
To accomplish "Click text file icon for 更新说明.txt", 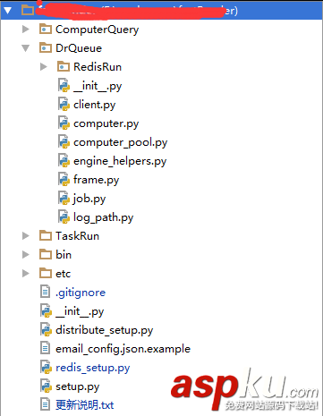I will (45, 404).
